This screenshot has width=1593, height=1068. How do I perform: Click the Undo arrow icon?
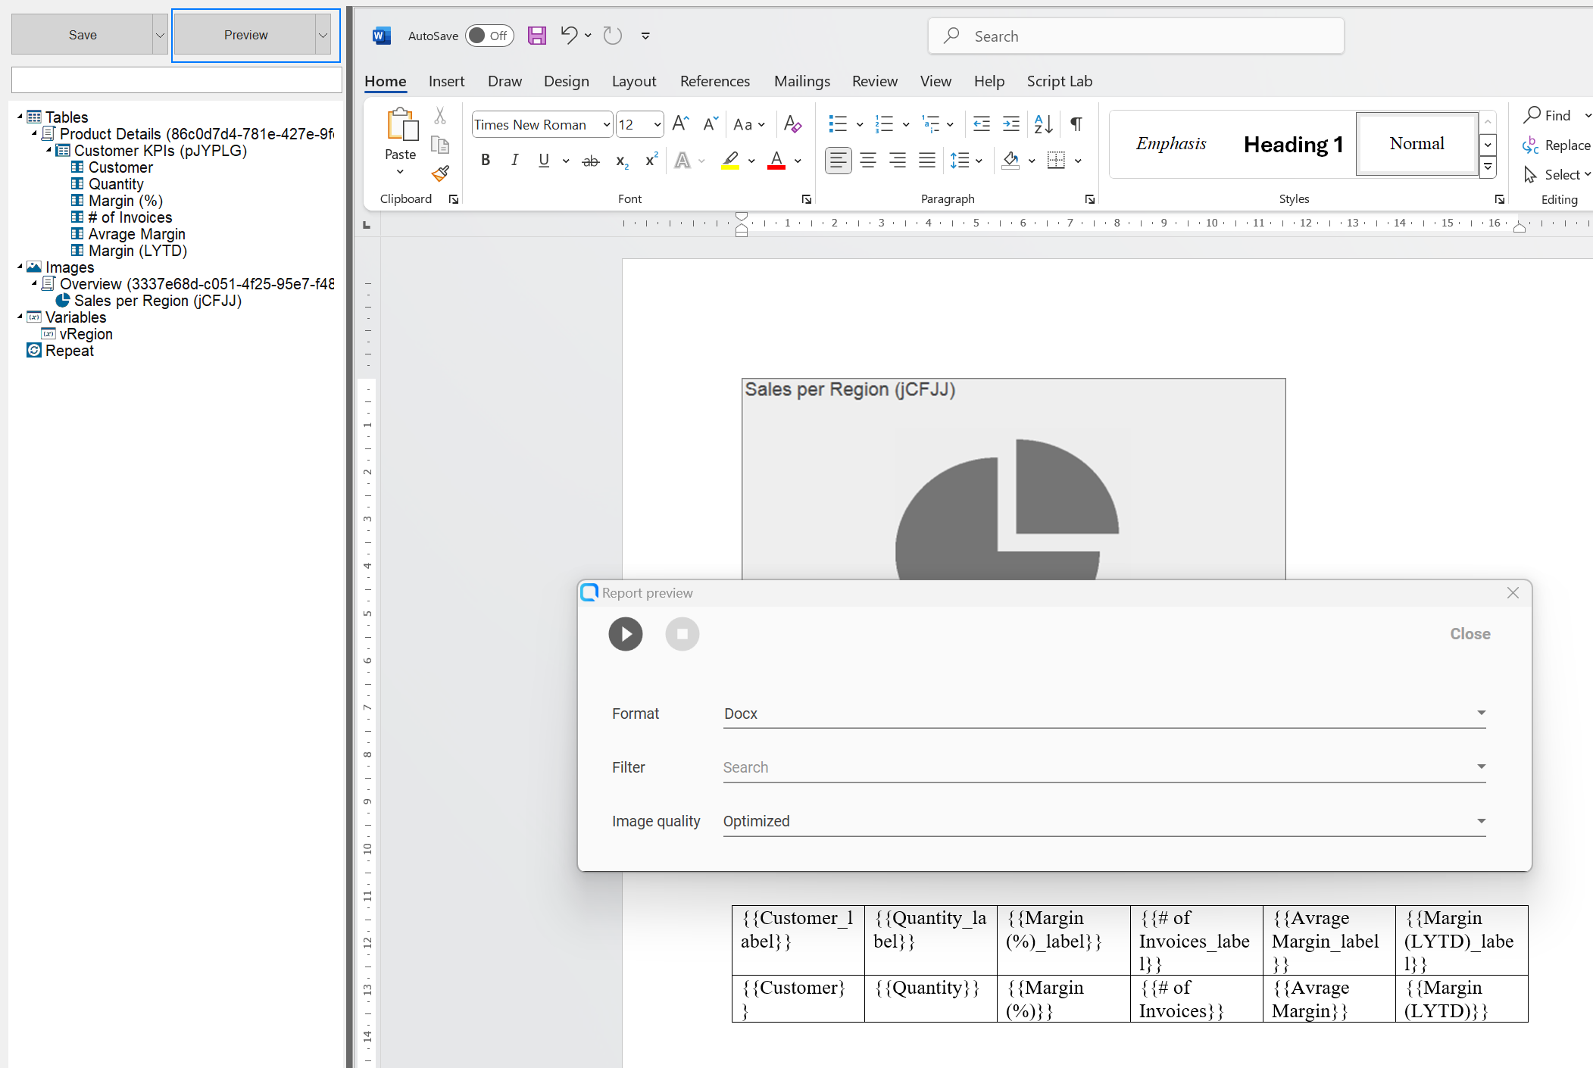point(569,35)
